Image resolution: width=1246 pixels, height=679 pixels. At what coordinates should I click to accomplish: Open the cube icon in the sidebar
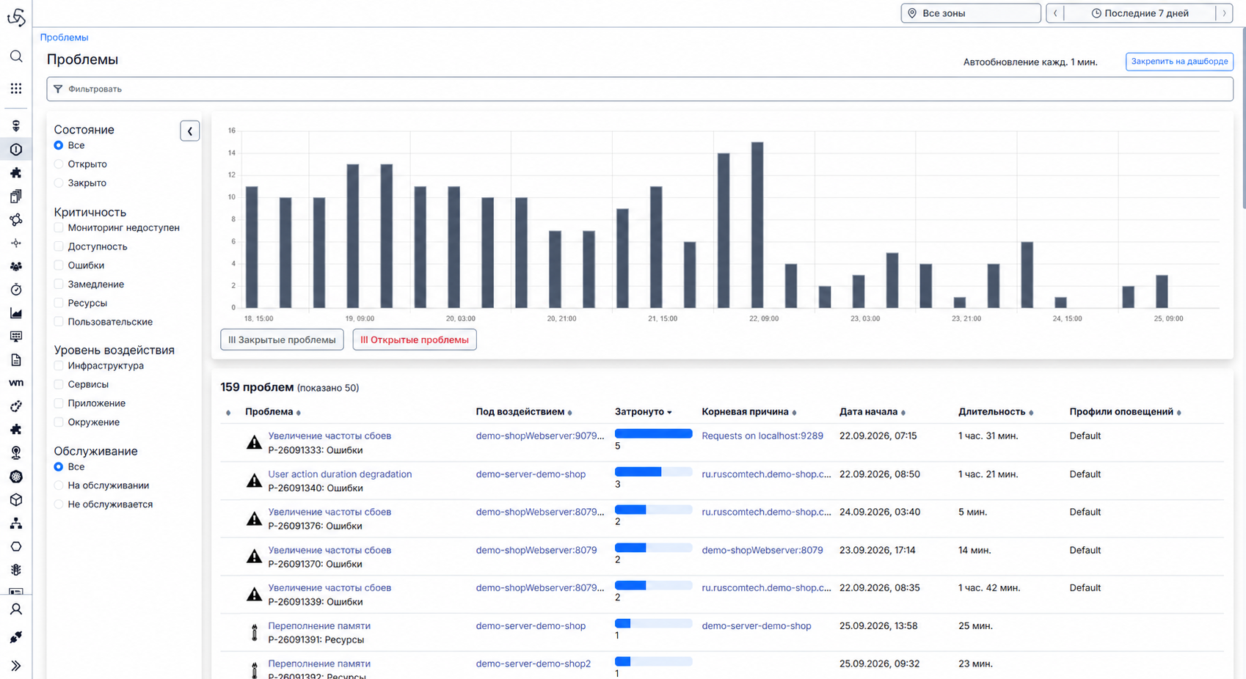click(x=16, y=500)
